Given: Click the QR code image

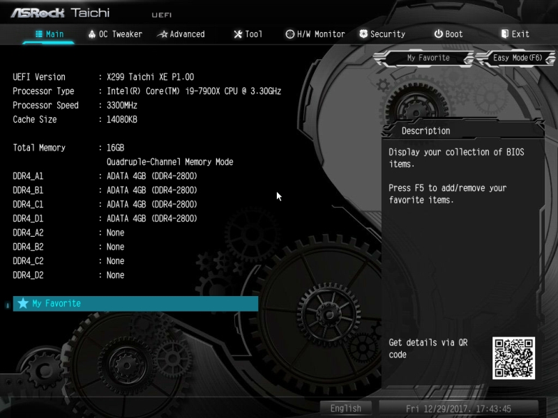Looking at the screenshot, I should 513,358.
